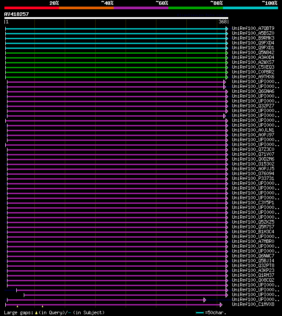Select label UniRef100_Q1RM37
Screen dimensions: 282x316
(253, 275)
